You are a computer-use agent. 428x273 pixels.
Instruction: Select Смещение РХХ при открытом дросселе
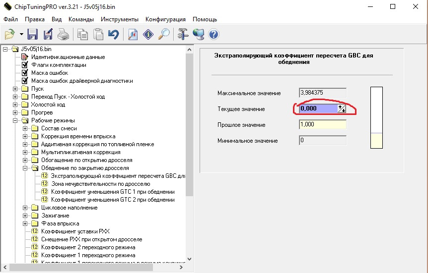[x=92, y=239]
